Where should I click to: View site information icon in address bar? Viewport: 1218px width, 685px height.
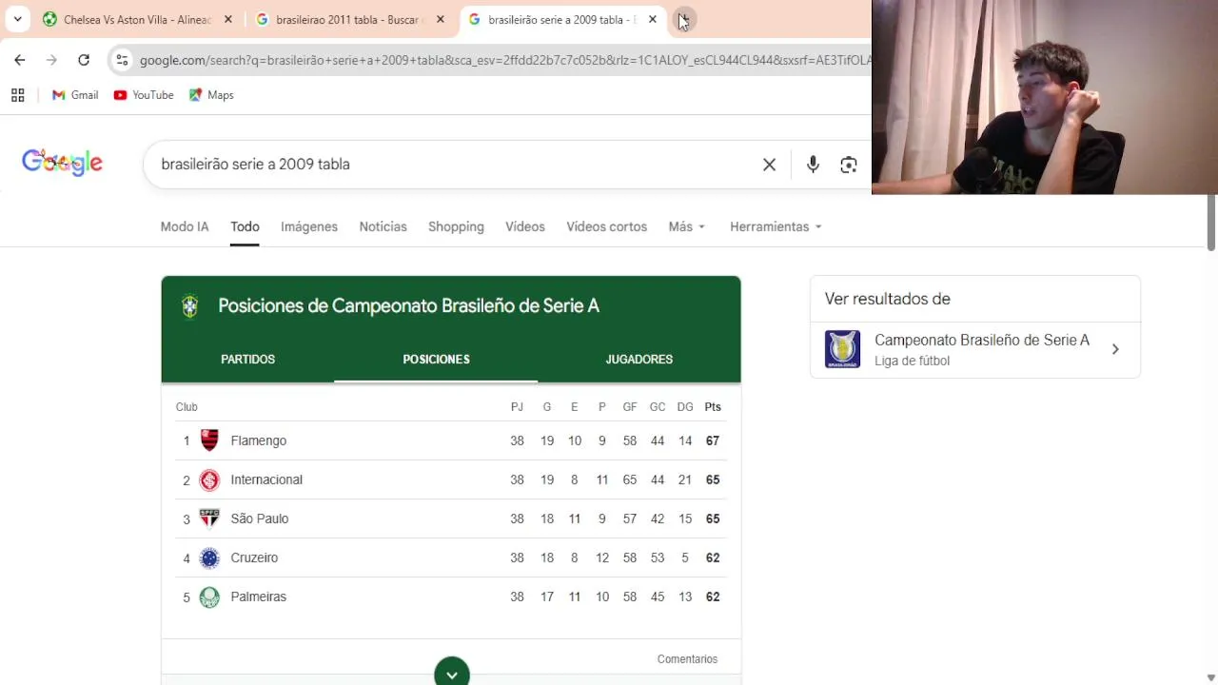pos(122,60)
